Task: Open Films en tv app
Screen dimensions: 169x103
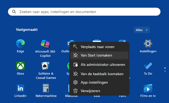Action: (148, 88)
